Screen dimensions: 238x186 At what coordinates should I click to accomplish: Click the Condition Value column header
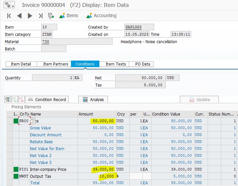click(x=173, y=114)
